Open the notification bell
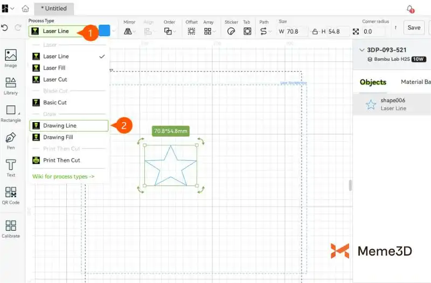Viewport: 431px width, 283px height. 410,9
